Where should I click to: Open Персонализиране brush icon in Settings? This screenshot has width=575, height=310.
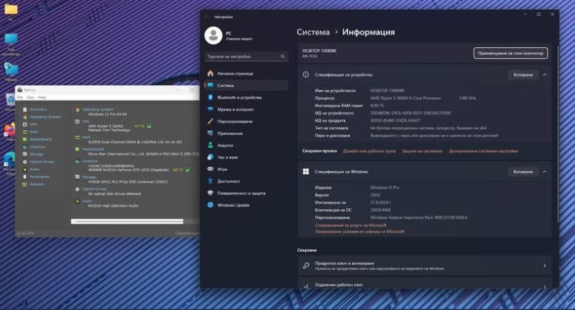(210, 121)
